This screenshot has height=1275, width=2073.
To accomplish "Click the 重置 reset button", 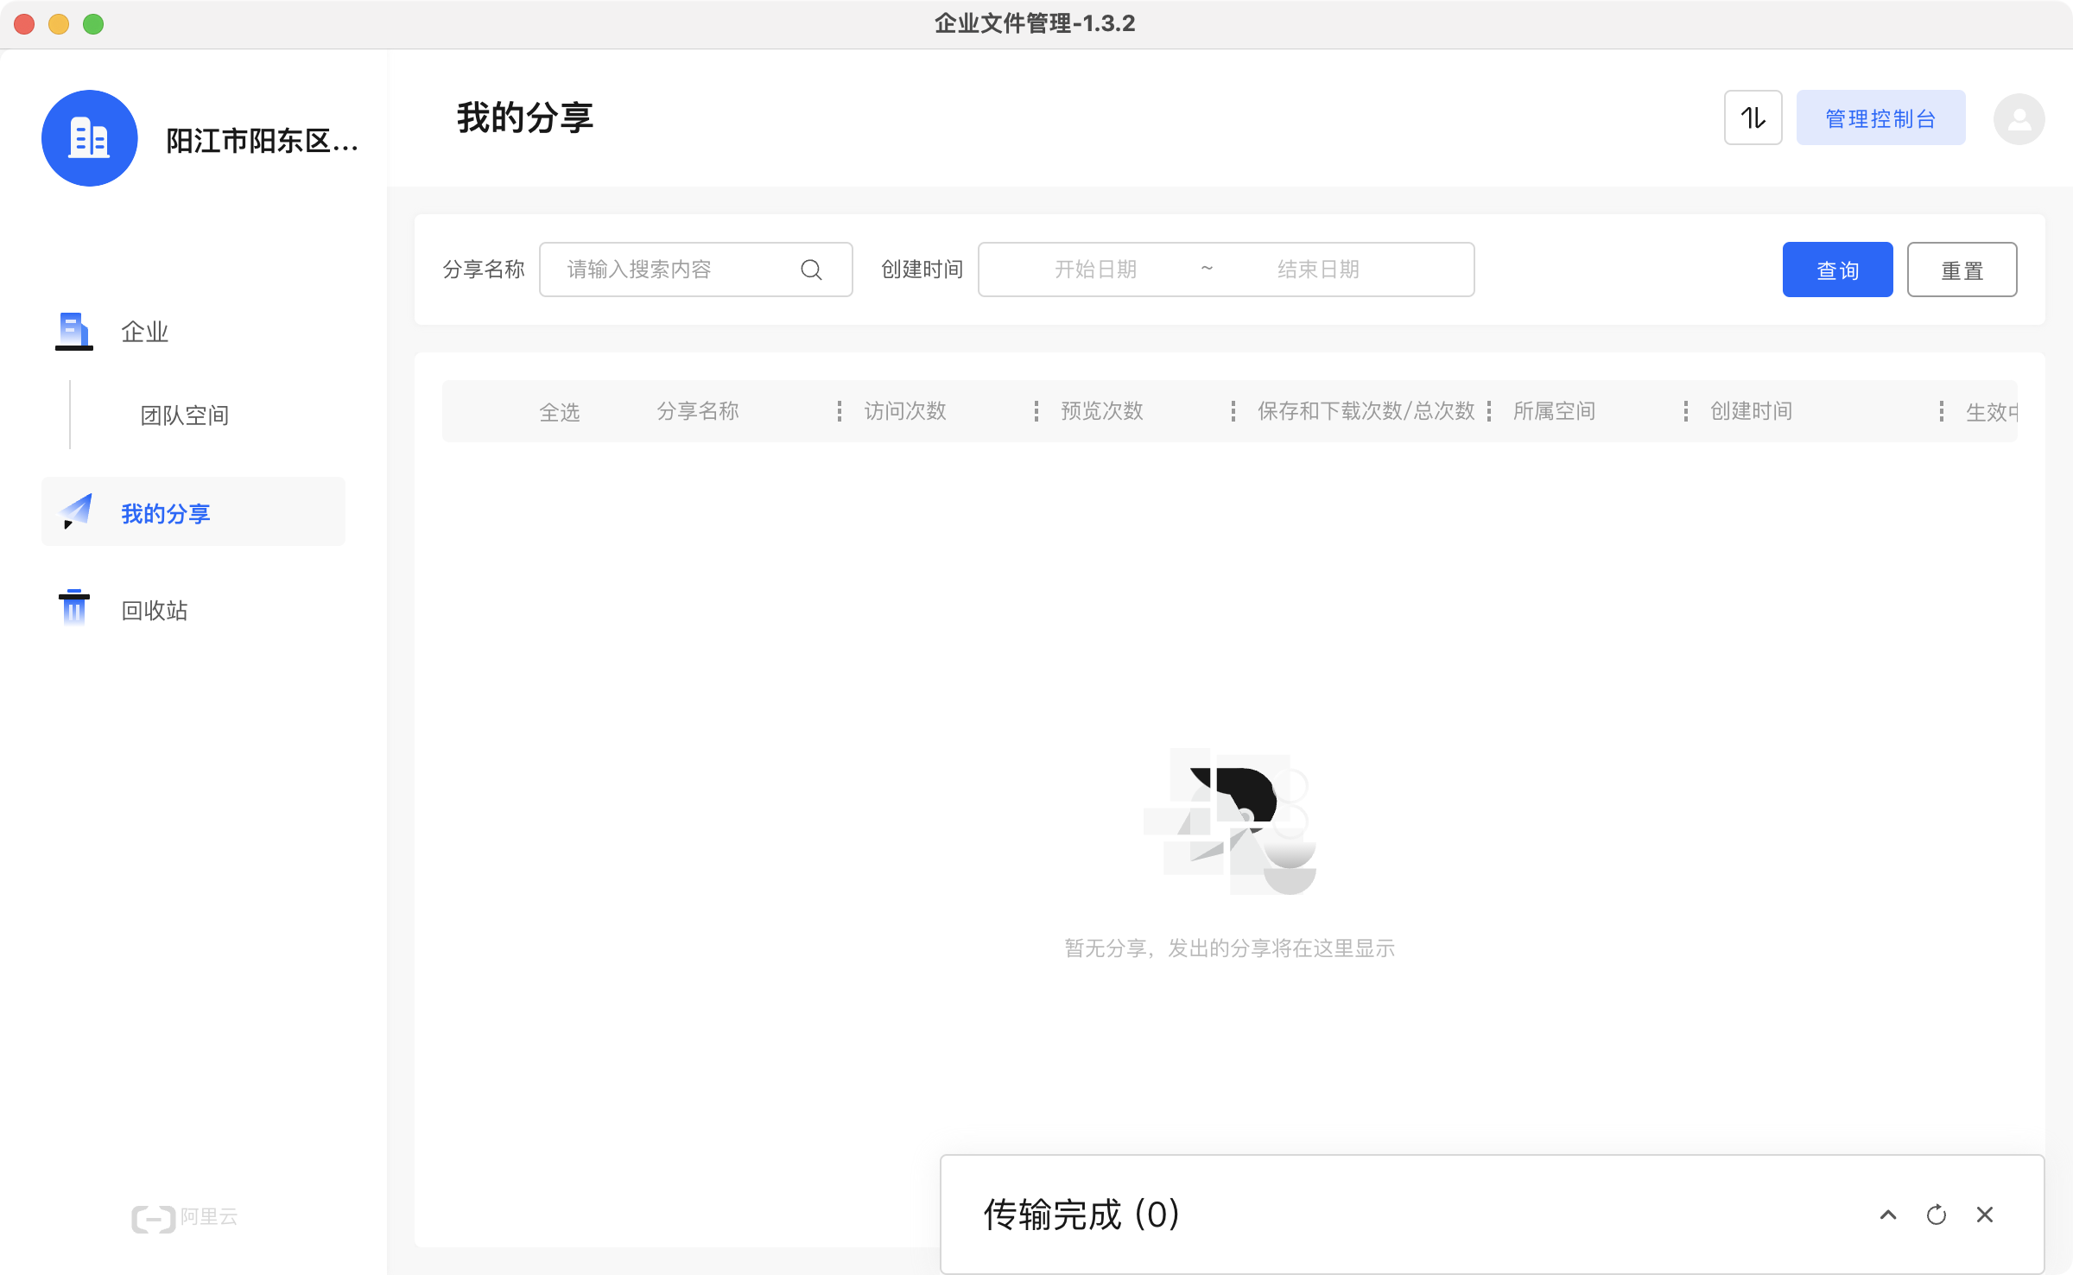I will pyautogui.click(x=1962, y=270).
